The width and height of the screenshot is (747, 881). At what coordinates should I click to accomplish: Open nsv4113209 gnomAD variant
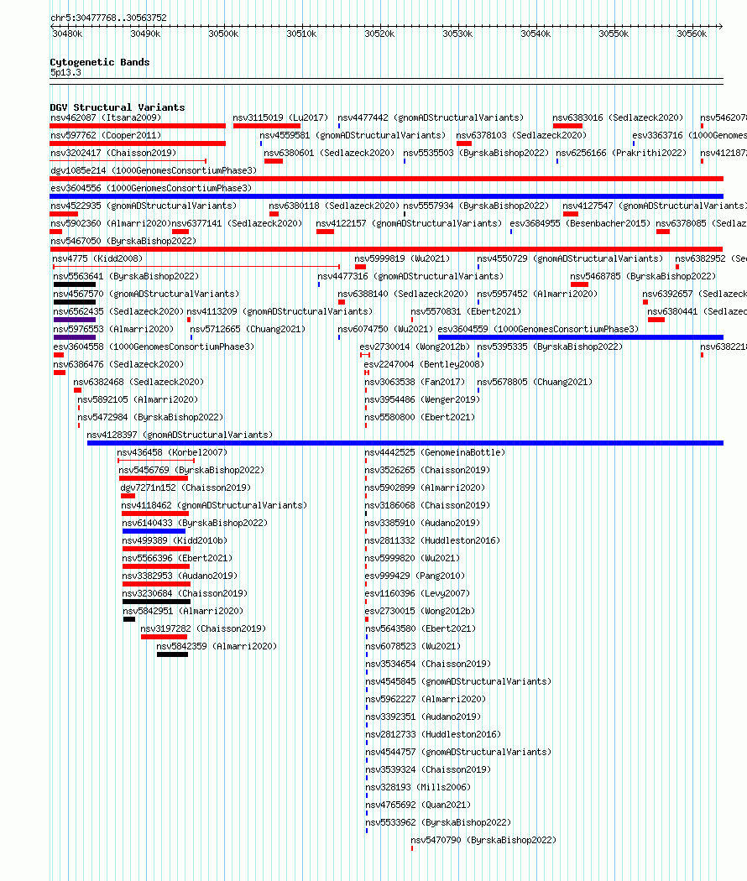[x=279, y=311]
